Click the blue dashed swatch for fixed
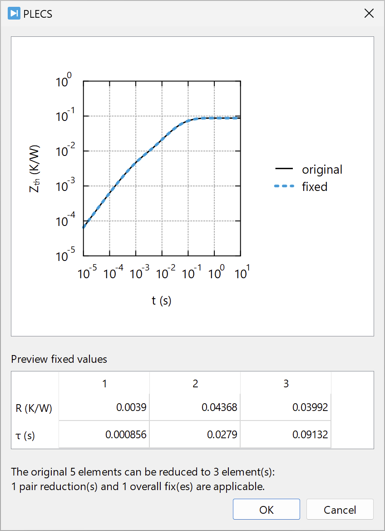This screenshot has width=385, height=531. tap(284, 186)
